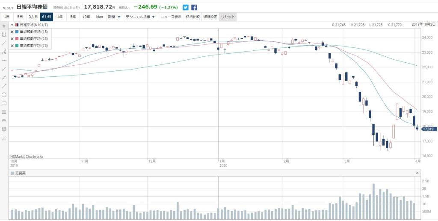Select the circle drawing tool
Image resolution: width=438 pixels, height=221 pixels.
point(4,95)
